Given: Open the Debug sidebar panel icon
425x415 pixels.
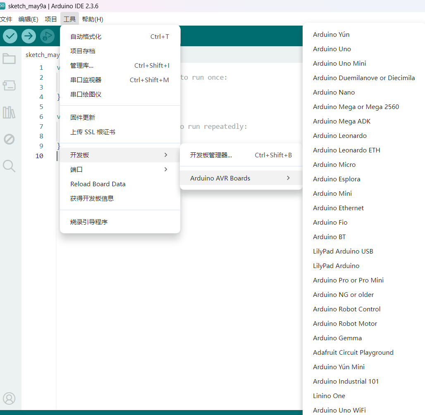Looking at the screenshot, I should click(9, 139).
